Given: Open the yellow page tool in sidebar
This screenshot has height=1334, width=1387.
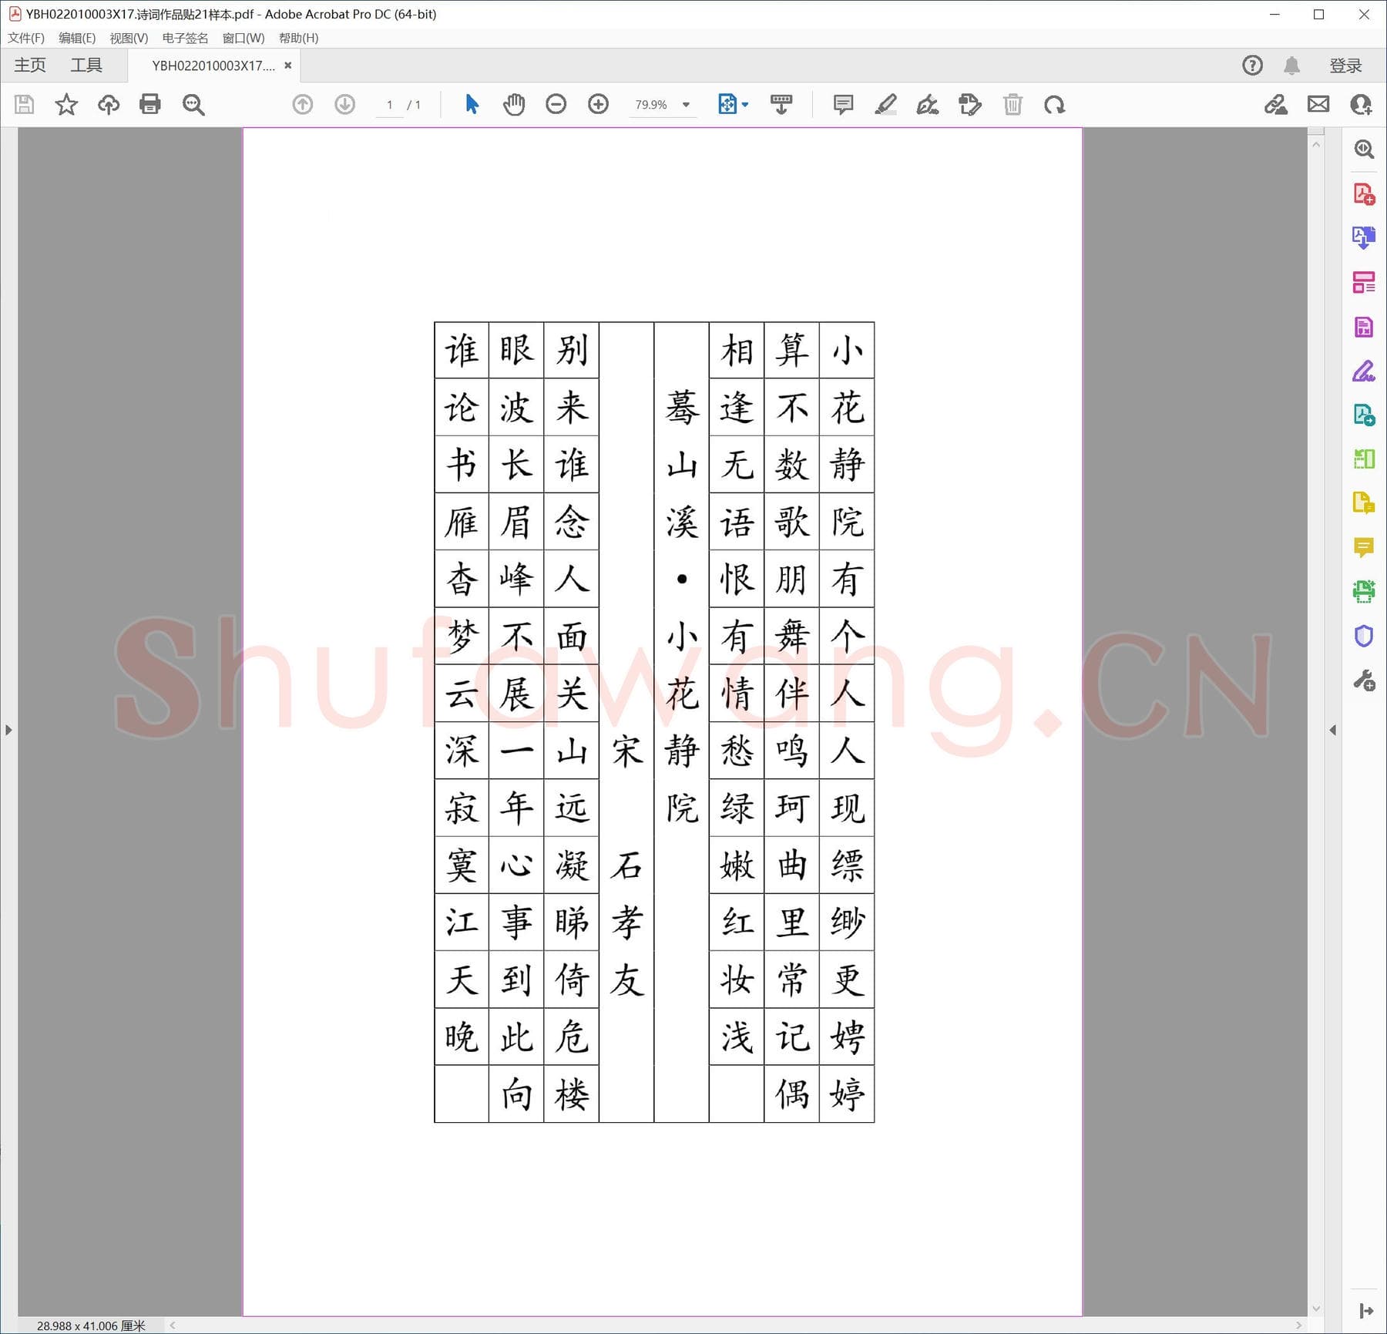Looking at the screenshot, I should click(x=1364, y=503).
